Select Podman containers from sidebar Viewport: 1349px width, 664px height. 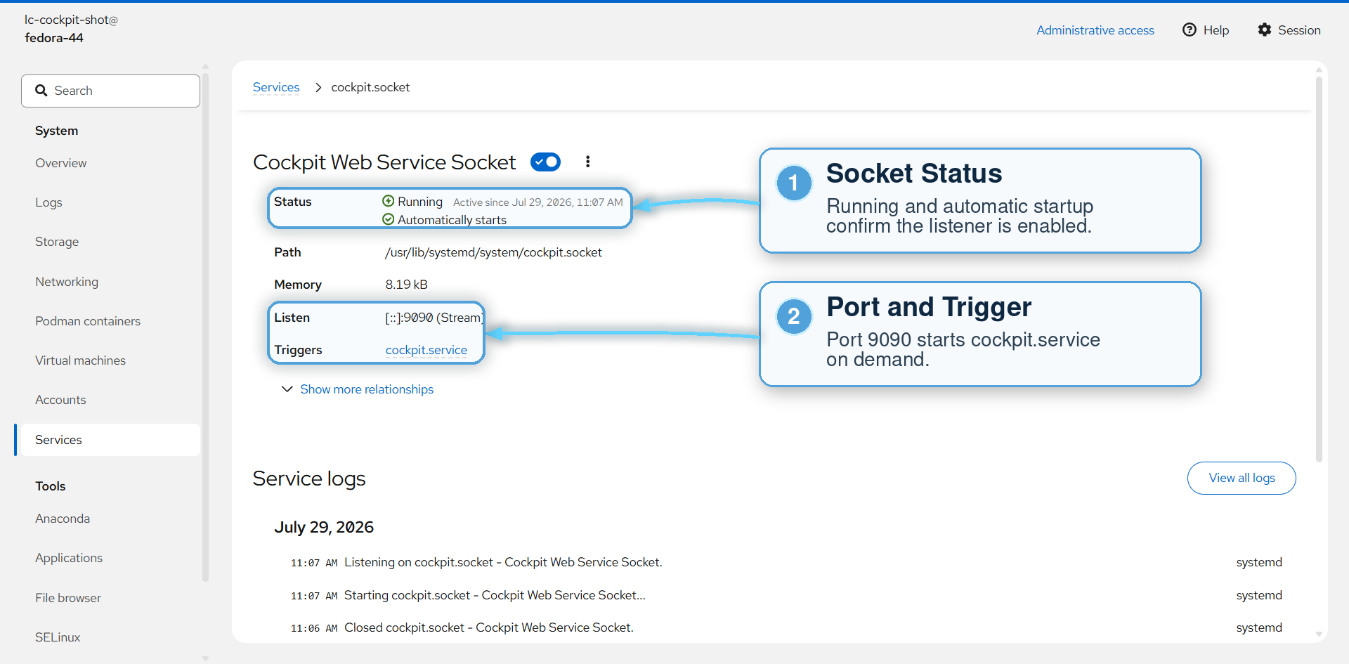pyautogui.click(x=88, y=321)
